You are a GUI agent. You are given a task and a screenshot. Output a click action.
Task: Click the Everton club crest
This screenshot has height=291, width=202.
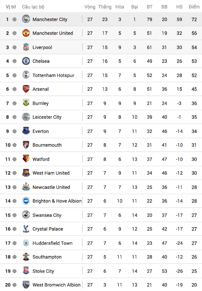(26, 131)
